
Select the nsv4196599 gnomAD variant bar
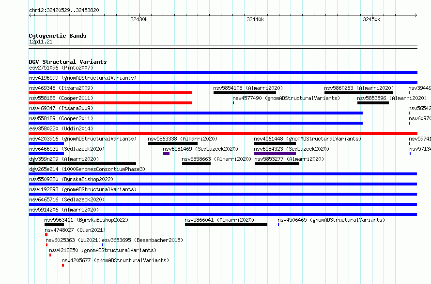point(223,83)
